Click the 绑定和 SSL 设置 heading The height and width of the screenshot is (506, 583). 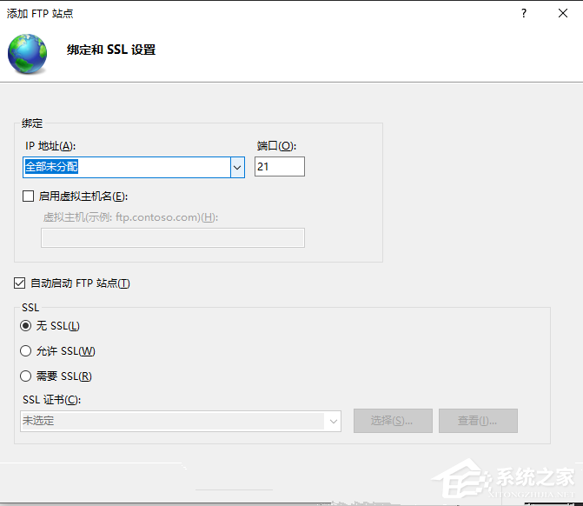click(111, 50)
